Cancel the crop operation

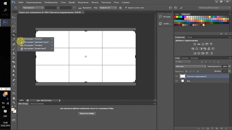pos(175,8)
